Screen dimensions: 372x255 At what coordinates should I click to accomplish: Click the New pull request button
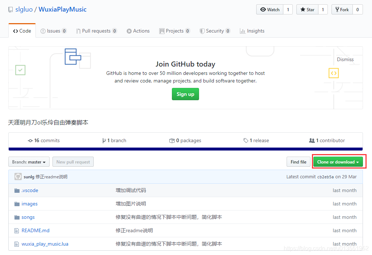pyautogui.click(x=73, y=162)
